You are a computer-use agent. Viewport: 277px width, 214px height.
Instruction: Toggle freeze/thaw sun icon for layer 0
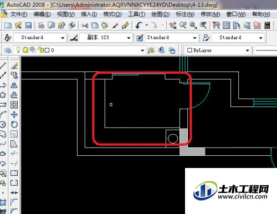[x=25, y=50]
